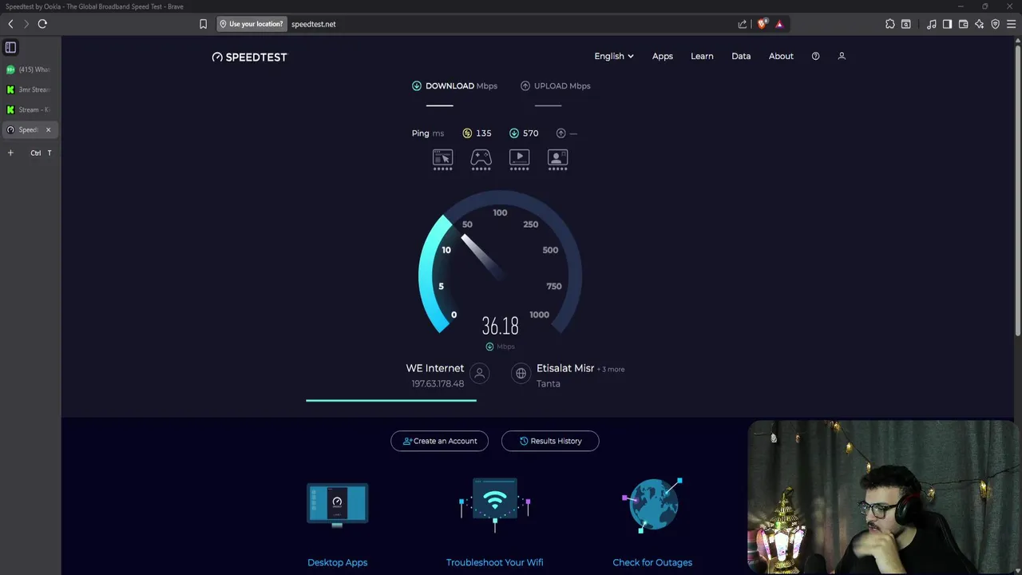Click the Tanta server location
Screen dimensions: 1022x575
(548, 383)
